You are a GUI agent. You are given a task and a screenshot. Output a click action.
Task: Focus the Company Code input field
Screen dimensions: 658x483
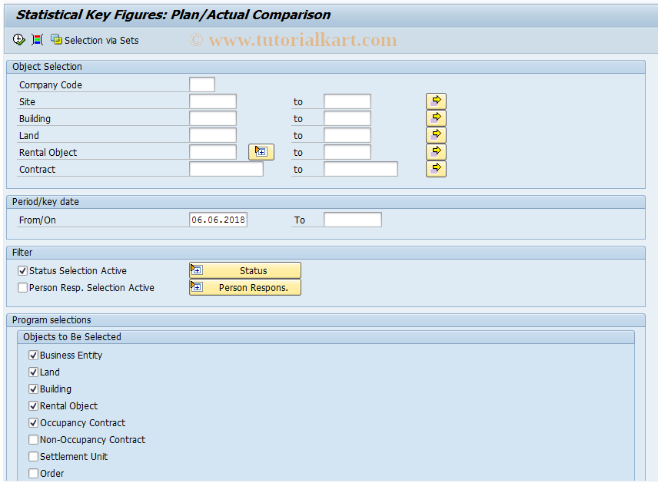click(x=202, y=84)
